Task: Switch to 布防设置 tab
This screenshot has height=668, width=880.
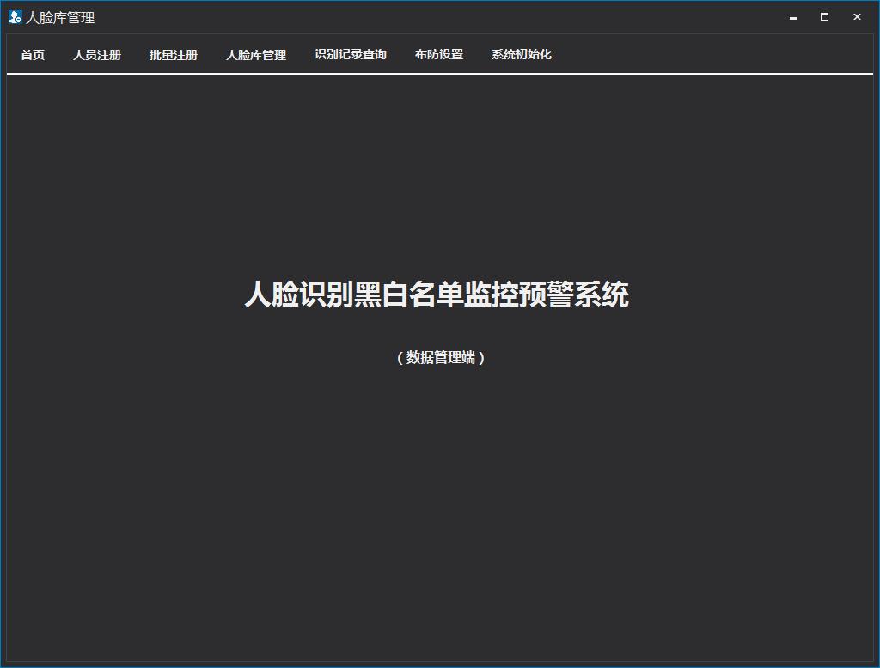Action: coord(439,54)
